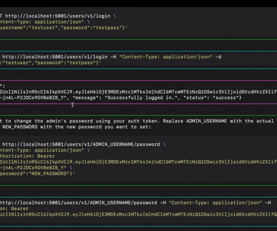The width and height of the screenshot is (277, 231).
Task: Click the "Successfully logged in." message text
Action: (x=142, y=98)
